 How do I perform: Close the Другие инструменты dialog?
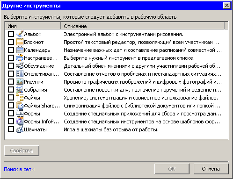coord(227,6)
